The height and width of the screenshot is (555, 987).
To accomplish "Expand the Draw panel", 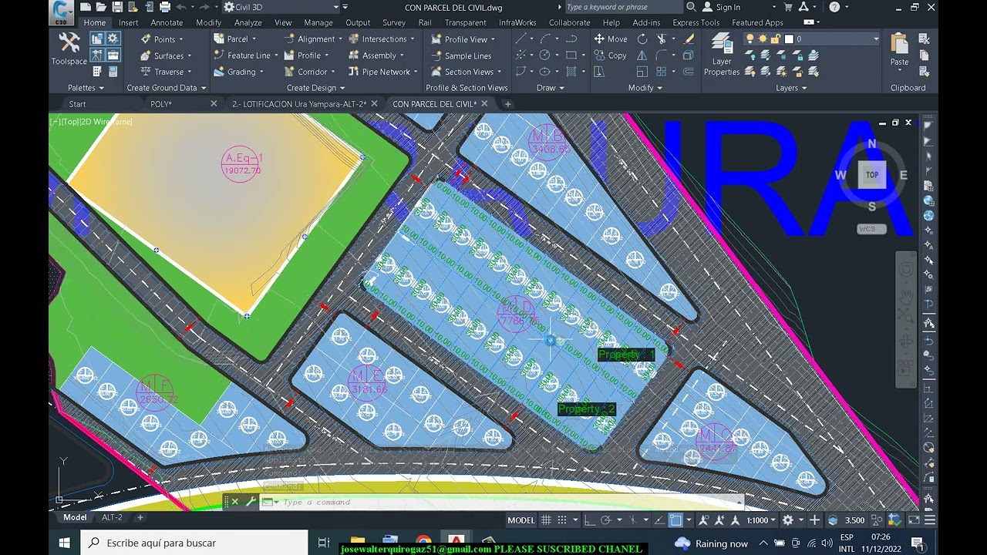I will 550,88.
